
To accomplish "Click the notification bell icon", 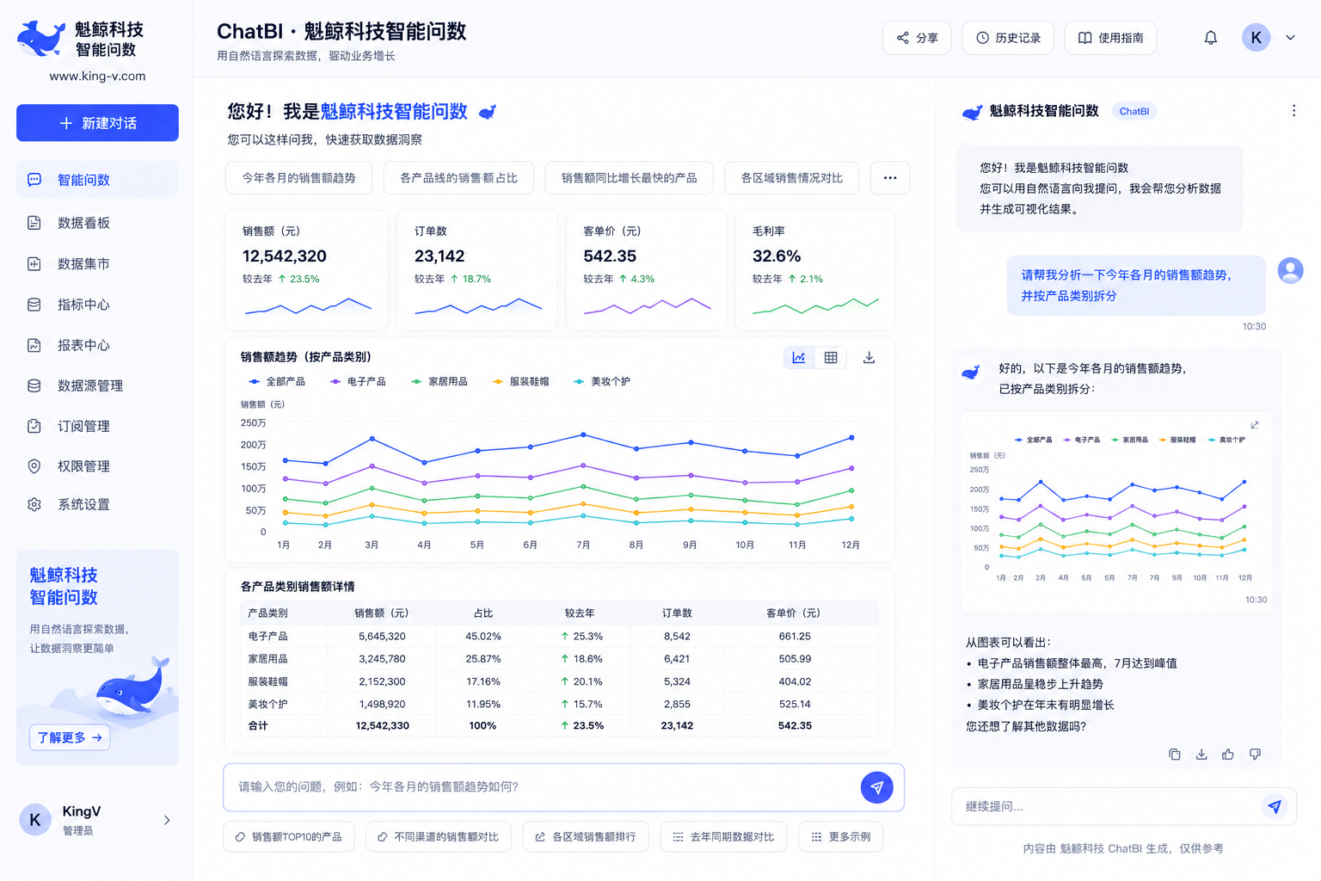I will [x=1211, y=38].
